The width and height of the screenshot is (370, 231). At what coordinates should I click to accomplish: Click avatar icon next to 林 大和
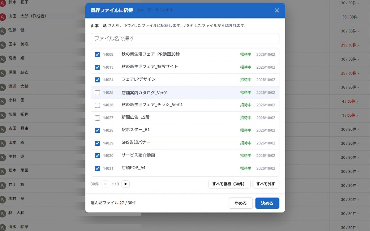(x=2, y=214)
